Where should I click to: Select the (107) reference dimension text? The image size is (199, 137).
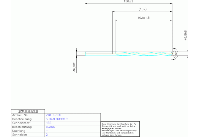click(143, 9)
